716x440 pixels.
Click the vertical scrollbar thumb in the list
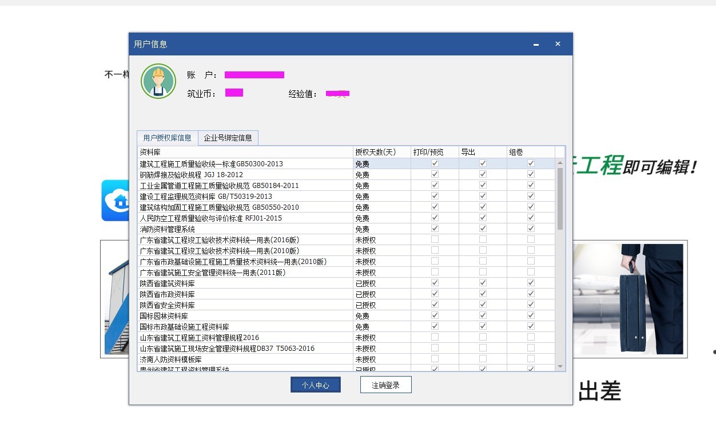pos(560,198)
